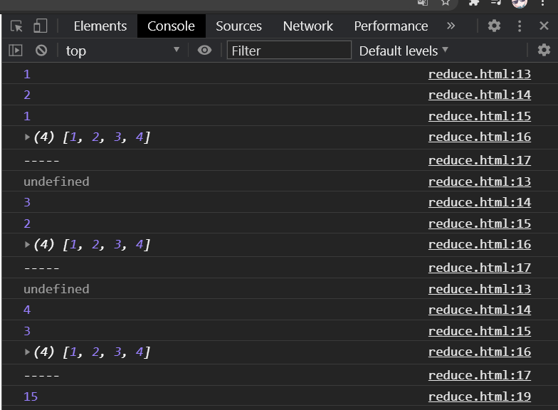The height and width of the screenshot is (410, 558).
Task: Open first reduce.html:13 source link
Action: point(480,74)
